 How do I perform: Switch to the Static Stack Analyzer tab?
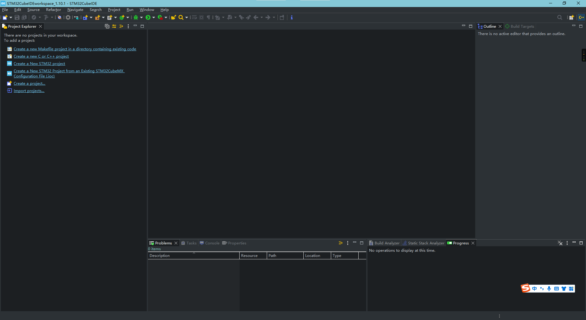tap(425, 243)
